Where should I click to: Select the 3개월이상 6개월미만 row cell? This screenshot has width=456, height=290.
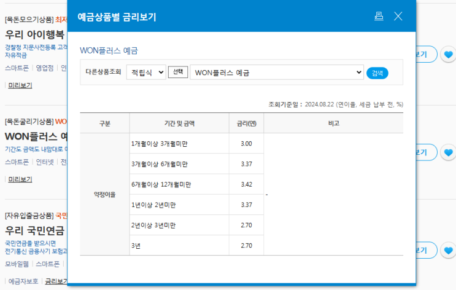(179, 164)
